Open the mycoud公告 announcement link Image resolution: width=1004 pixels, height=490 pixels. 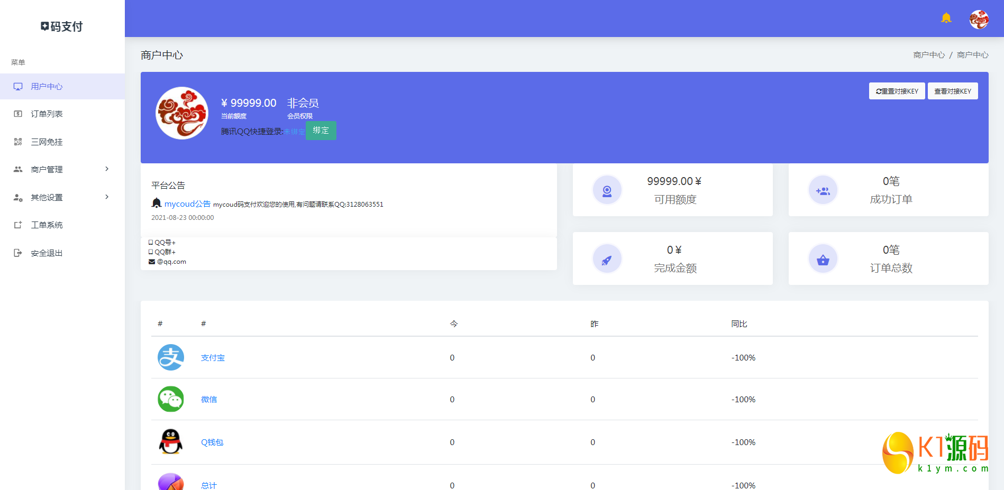(x=187, y=204)
